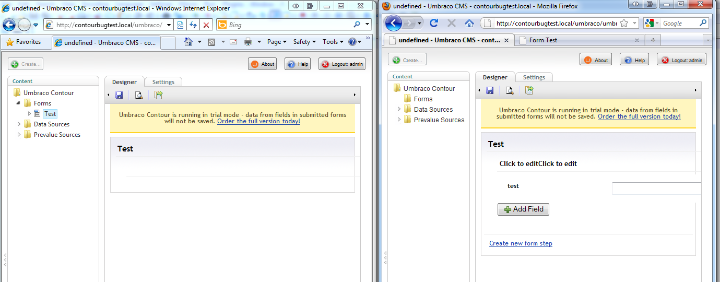Collapse Forms node in IE tree
The height and width of the screenshot is (282, 720).
pos(18,103)
